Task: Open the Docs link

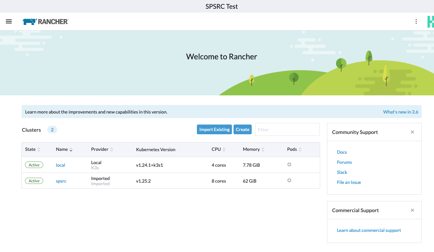Action: tap(342, 152)
